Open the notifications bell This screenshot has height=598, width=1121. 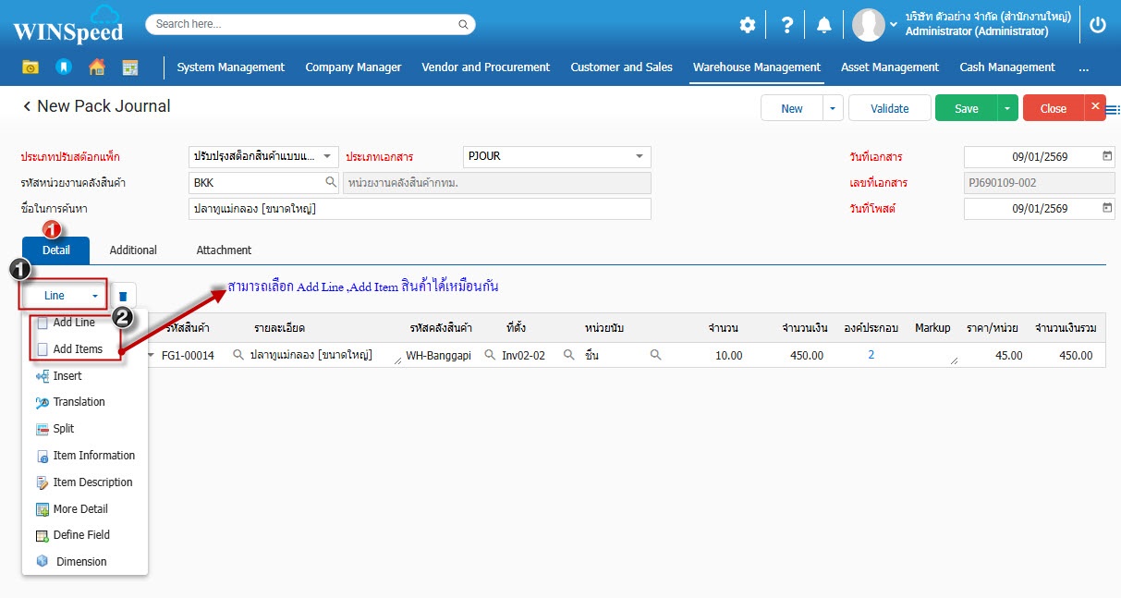point(823,25)
